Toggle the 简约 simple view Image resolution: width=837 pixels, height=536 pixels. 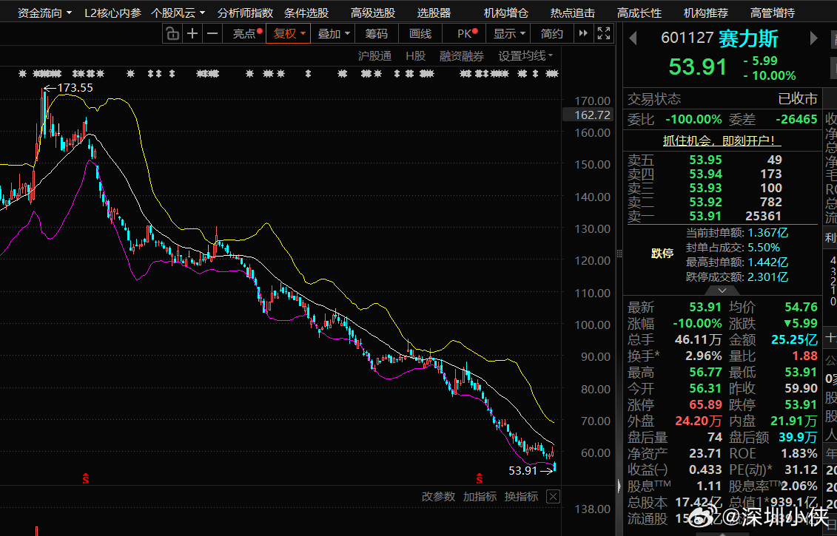[x=551, y=33]
